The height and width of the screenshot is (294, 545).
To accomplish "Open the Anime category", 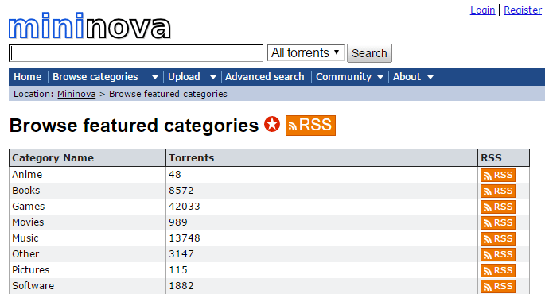I will coord(27,174).
